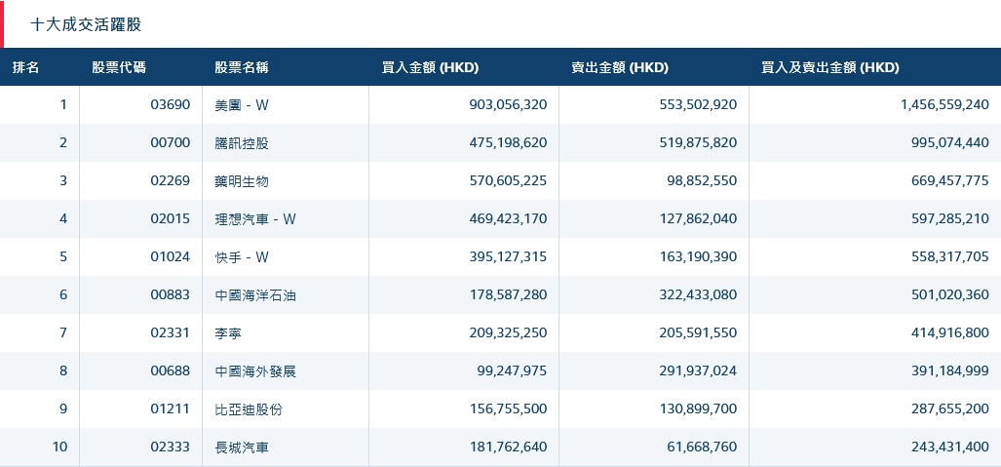This screenshot has height=467, width=1001.
Task: Click sell amount 127,862,040
Action: click(698, 219)
